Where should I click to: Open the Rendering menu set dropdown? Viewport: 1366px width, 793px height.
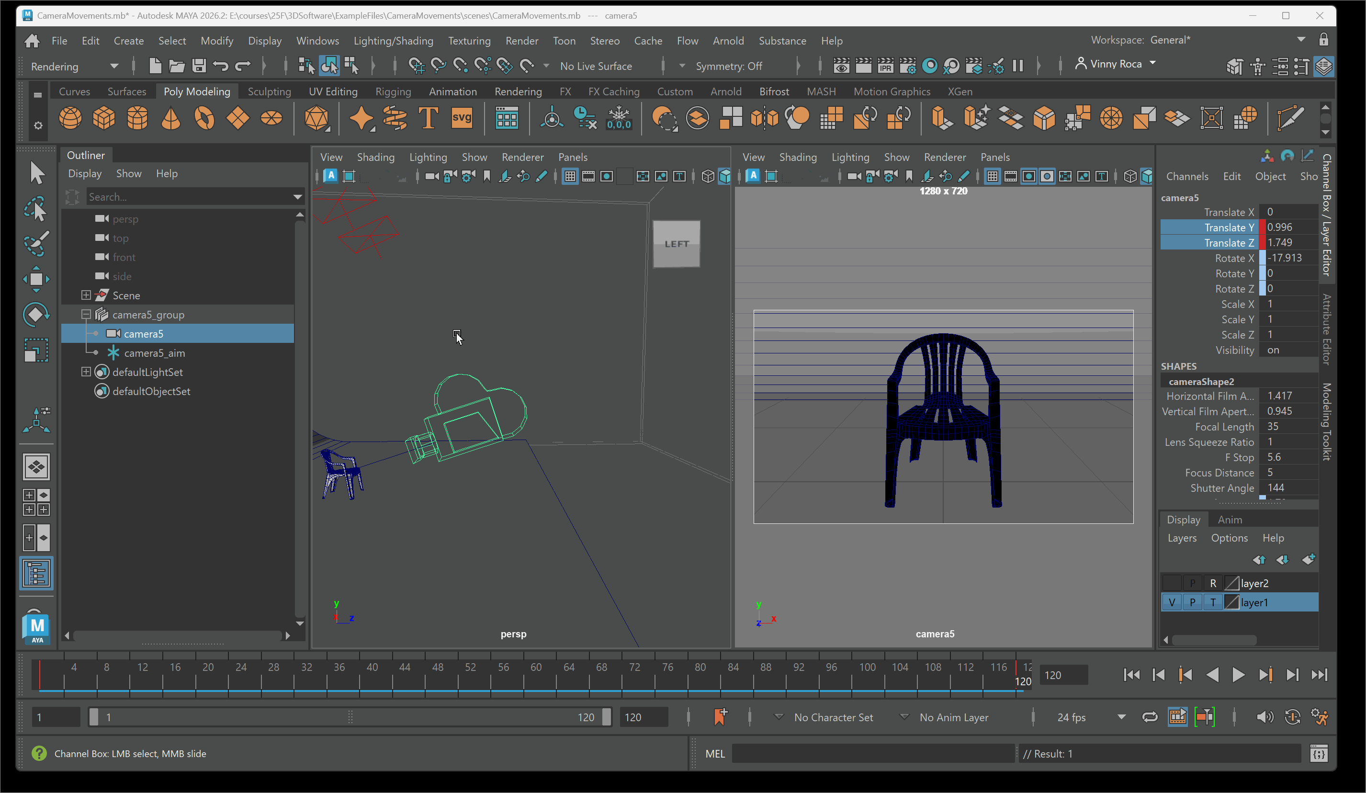click(x=114, y=66)
